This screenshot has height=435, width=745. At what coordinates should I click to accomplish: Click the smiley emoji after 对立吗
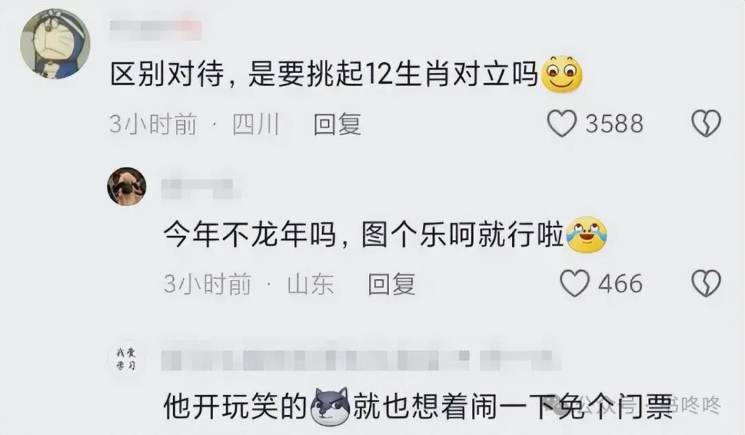(x=562, y=74)
